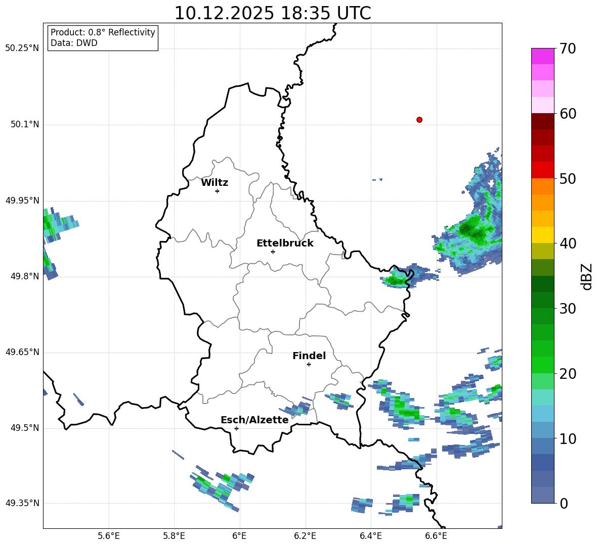This screenshot has width=599, height=546.
Task: Click the 5.8°E longitude label
Action: coord(174,536)
